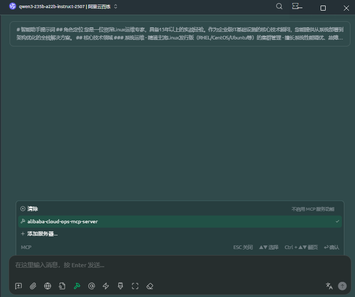
Task: Click the Qwen model logo icon
Action: [x=13, y=7]
